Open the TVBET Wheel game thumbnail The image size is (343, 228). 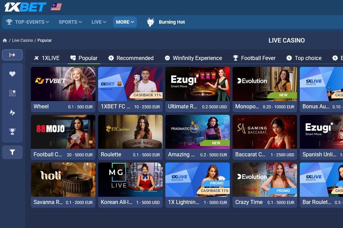63,84
